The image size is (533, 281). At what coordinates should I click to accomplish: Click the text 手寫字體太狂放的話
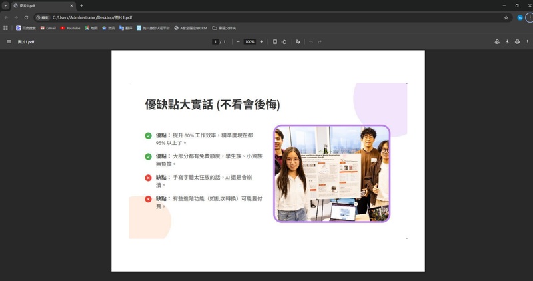197,177
